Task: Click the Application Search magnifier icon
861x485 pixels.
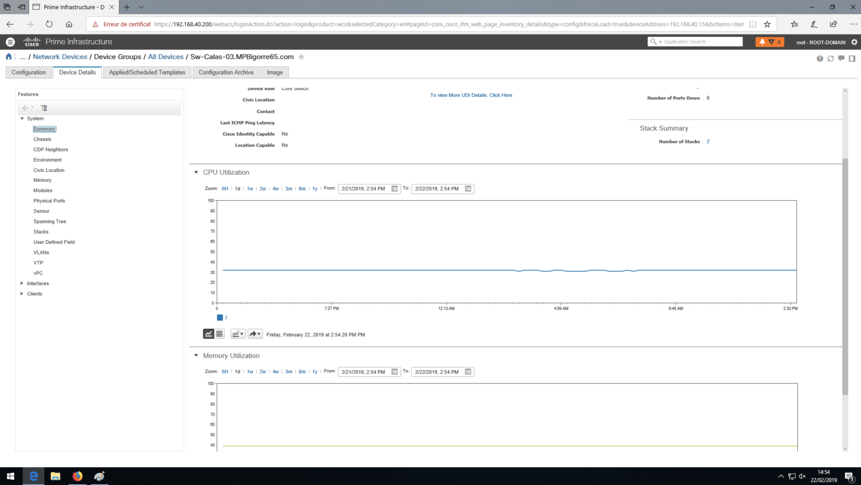Action: [x=653, y=41]
